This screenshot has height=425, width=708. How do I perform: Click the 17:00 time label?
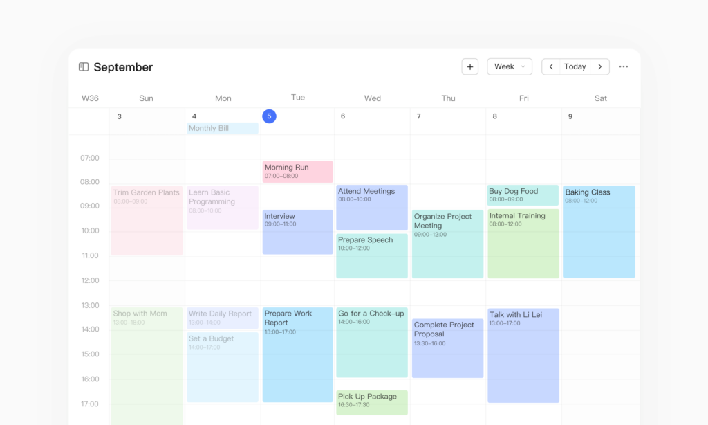90,404
